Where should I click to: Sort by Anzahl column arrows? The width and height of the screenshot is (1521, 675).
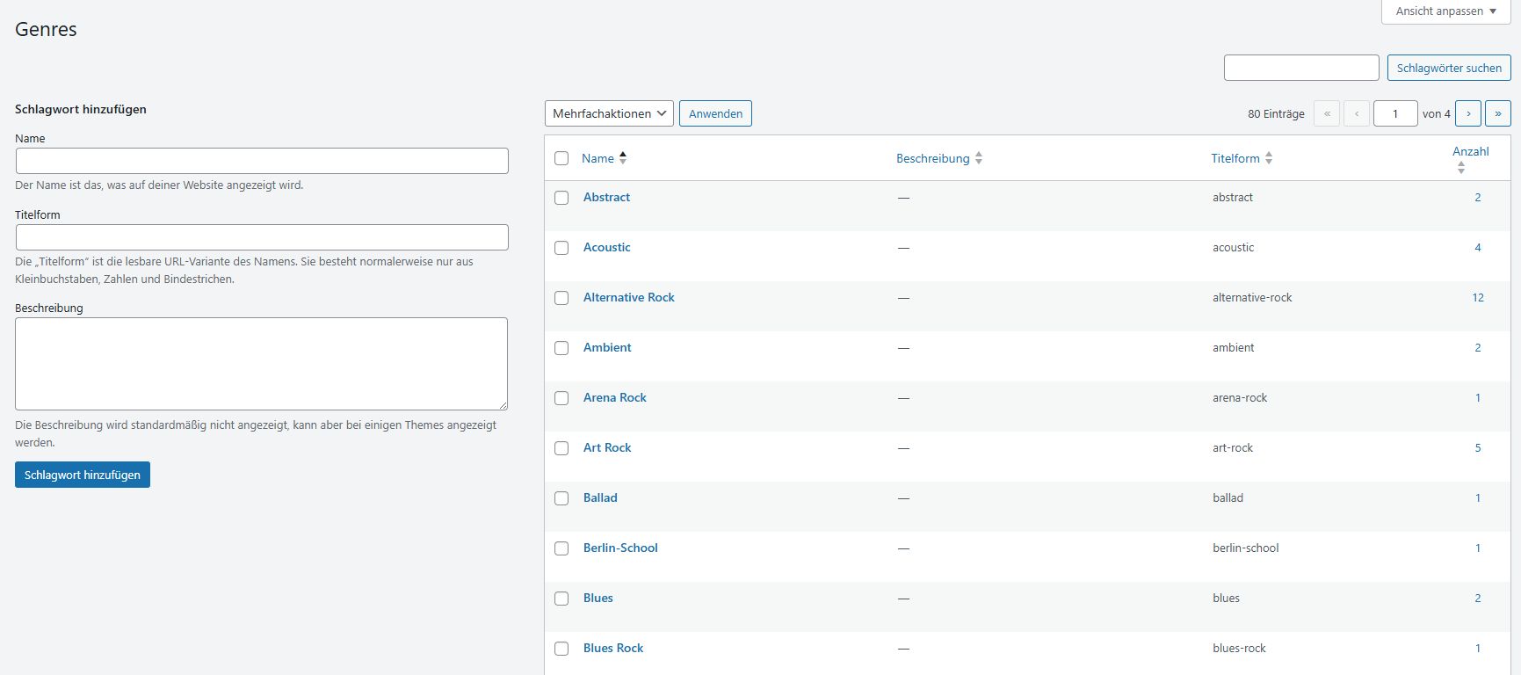coord(1461,167)
